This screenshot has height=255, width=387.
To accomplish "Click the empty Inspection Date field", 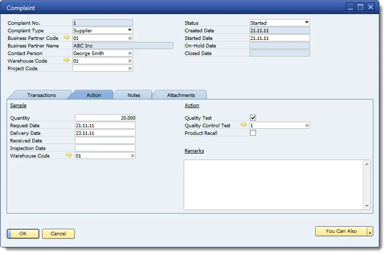I will [105, 148].
